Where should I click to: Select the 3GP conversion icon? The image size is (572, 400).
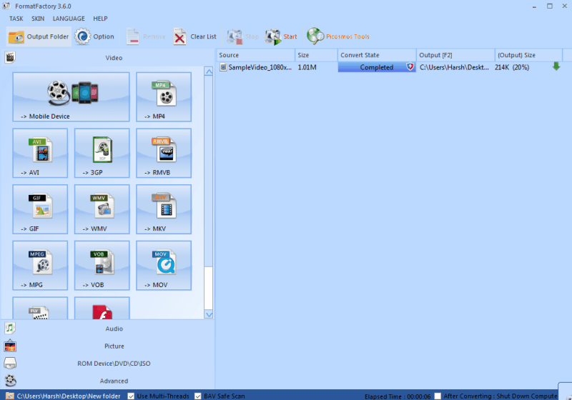click(x=102, y=153)
